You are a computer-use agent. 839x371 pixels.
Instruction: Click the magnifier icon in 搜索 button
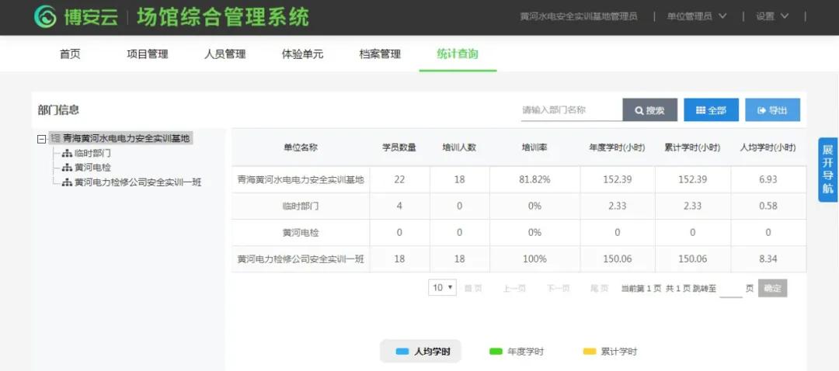tap(639, 111)
